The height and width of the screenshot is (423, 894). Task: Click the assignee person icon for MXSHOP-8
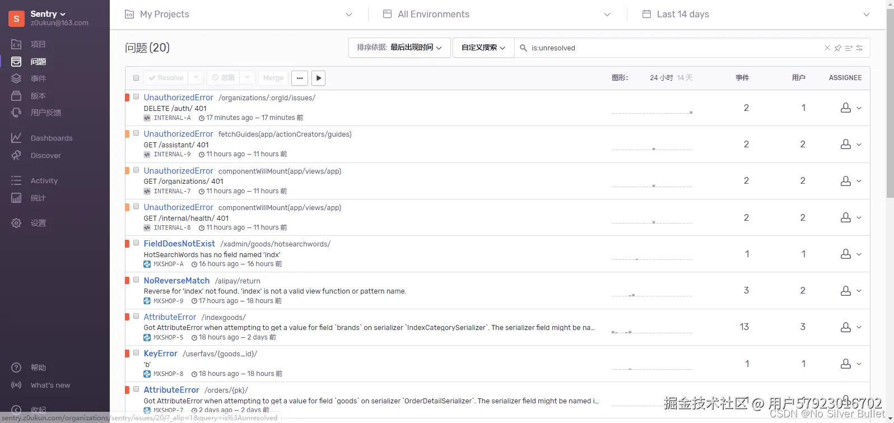(846, 364)
